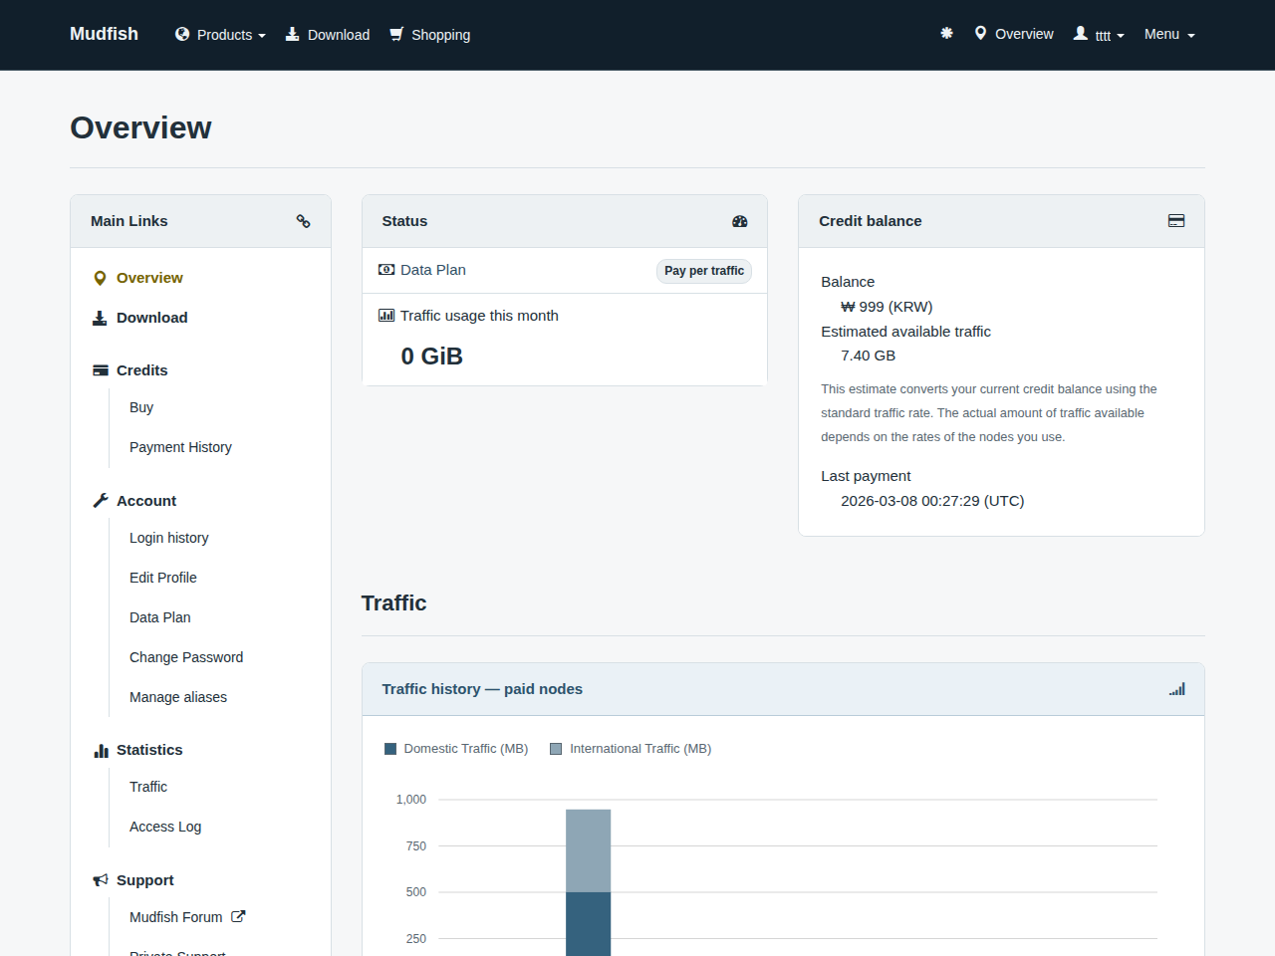This screenshot has width=1275, height=956.
Task: Open Manage aliases link
Action: tap(178, 697)
